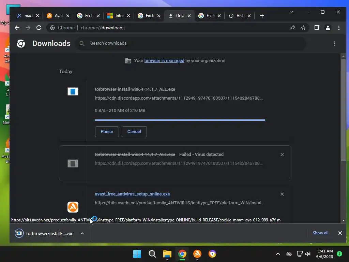
Task: Open tab search chevron in title bar
Action: [x=291, y=12]
